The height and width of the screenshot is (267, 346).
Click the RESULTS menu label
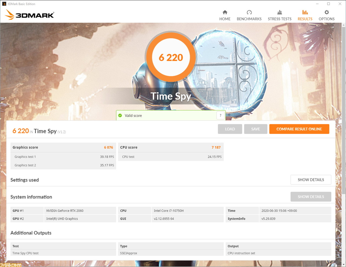click(x=305, y=19)
